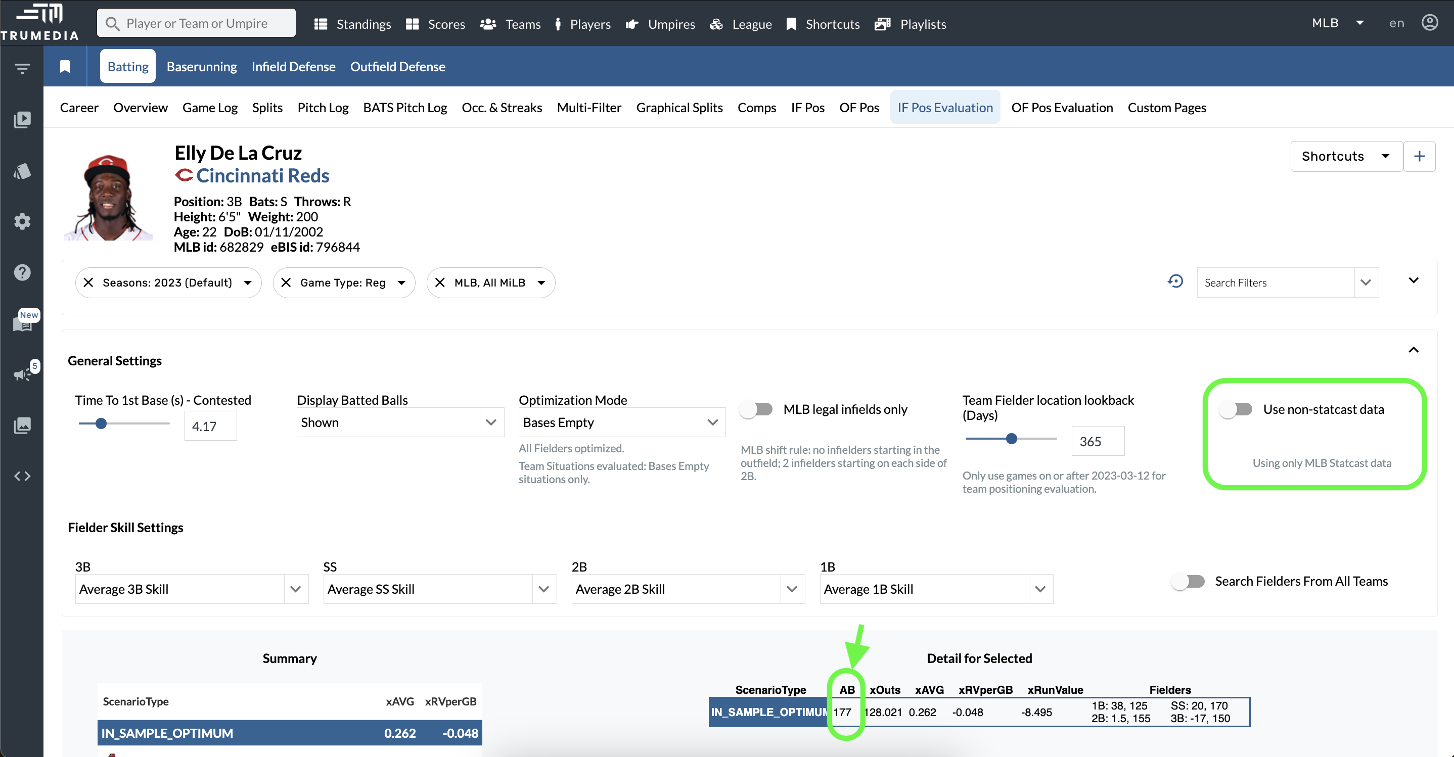Open the Average SS Skill dropdown
This screenshot has height=757, width=1454.
click(439, 589)
